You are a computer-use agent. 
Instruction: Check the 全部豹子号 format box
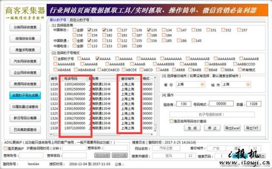(x=55, y=58)
